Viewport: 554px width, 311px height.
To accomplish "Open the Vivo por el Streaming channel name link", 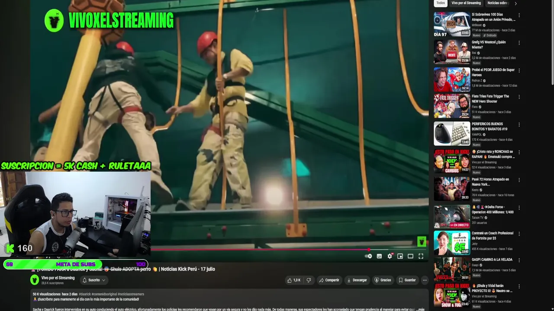I will (58, 278).
